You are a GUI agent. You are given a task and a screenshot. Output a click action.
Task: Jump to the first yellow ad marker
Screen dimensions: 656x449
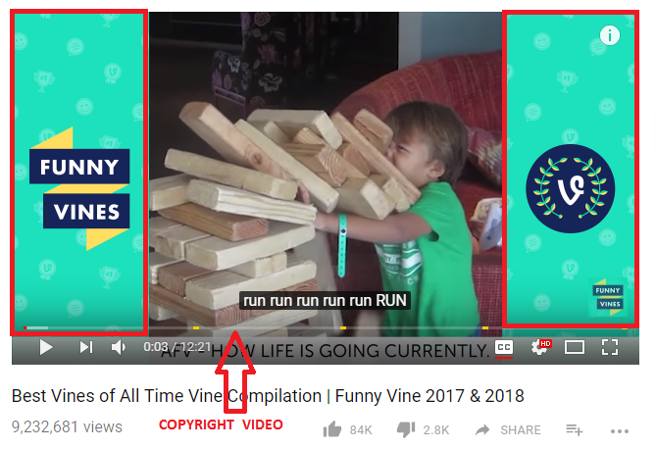click(x=196, y=328)
